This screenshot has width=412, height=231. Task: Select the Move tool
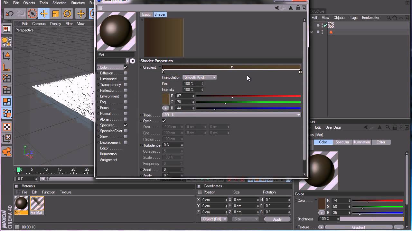click(x=44, y=13)
